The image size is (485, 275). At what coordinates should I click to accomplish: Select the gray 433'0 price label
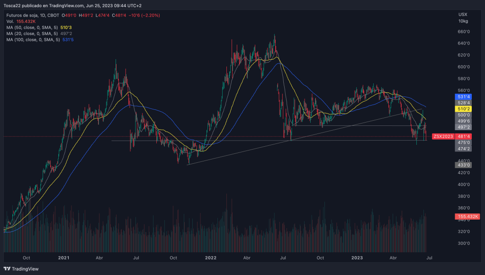click(x=463, y=165)
